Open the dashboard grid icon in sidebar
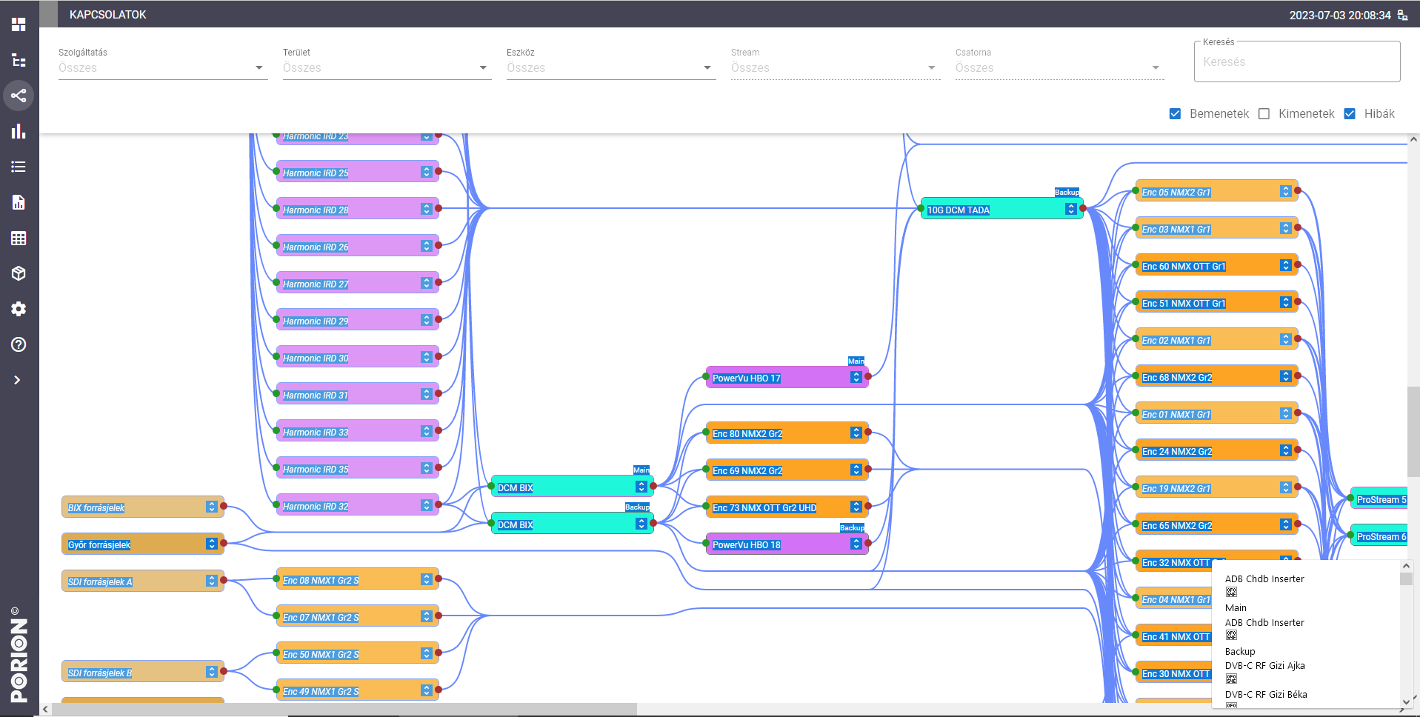This screenshot has width=1420, height=717. point(19,24)
